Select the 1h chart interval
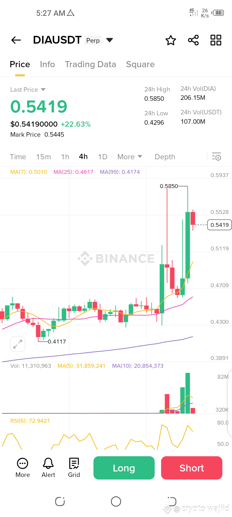Screen dimensions: 232x517 pyautogui.click(x=65, y=157)
